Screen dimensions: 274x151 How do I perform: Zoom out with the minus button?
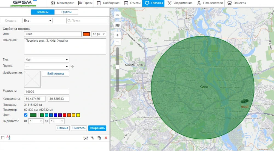(118, 42)
